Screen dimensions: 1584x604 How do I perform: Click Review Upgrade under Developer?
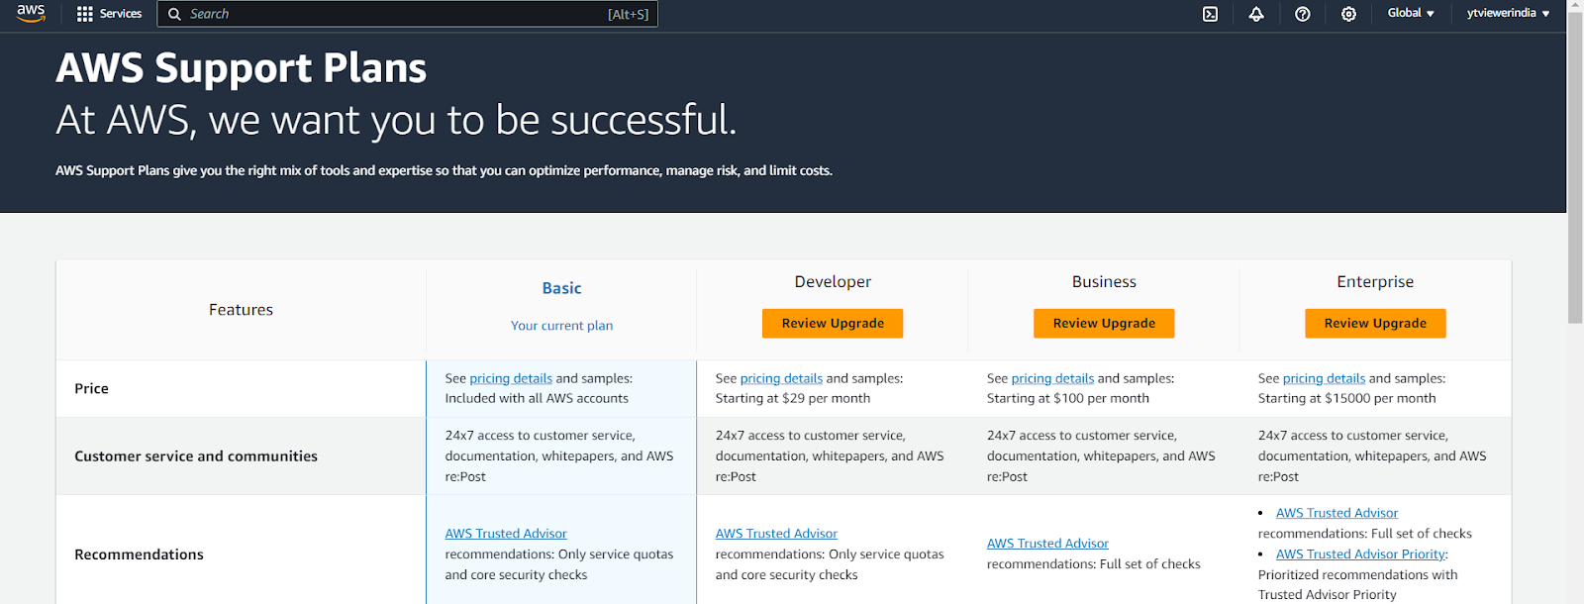pos(833,324)
